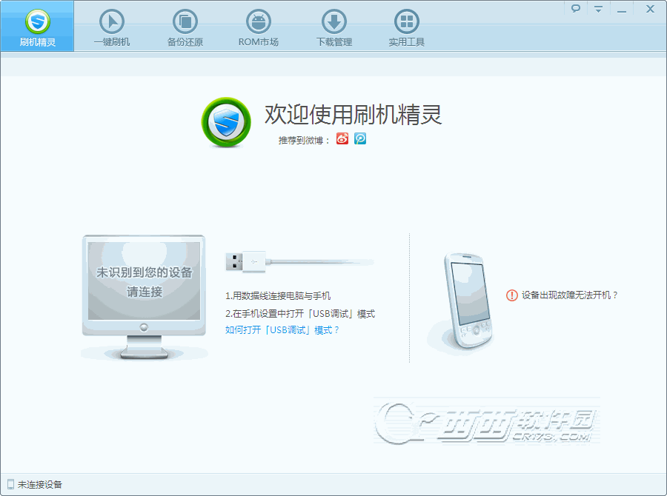Click the red warning exclamation icon
This screenshot has width=667, height=496.
(x=512, y=295)
